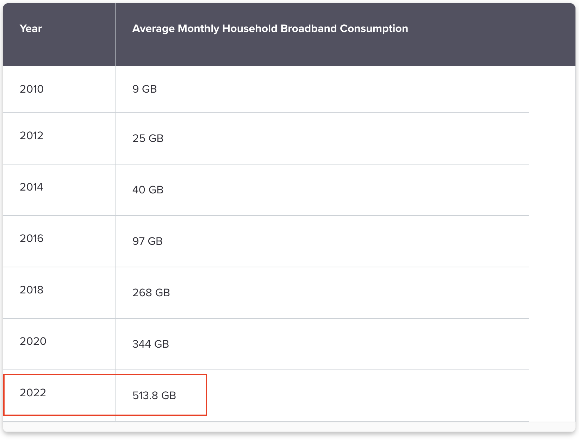Select the 513.8 GB consumption value

tap(154, 396)
